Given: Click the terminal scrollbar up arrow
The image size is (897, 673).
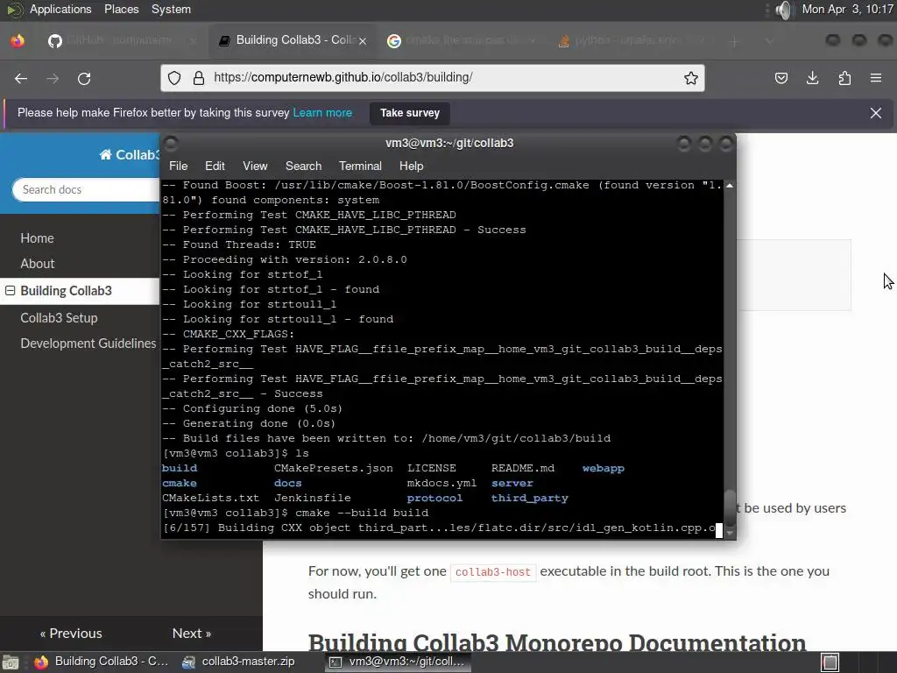Looking at the screenshot, I should coord(730,186).
